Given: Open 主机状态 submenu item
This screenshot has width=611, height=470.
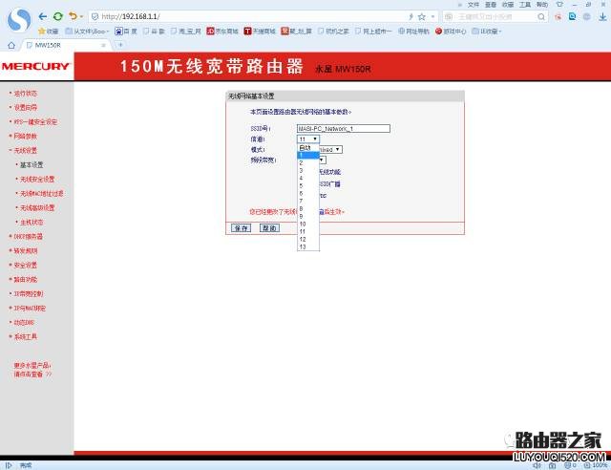Looking at the screenshot, I should click(32, 223).
